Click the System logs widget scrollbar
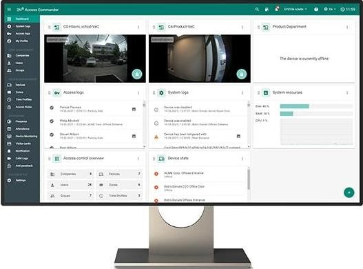Image resolution: width=363 pixels, height=269 pixels. click(x=249, y=125)
